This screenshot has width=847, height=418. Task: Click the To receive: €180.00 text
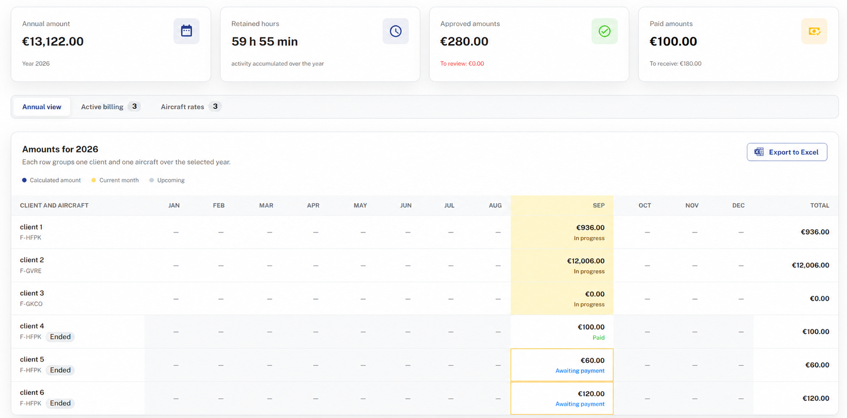tap(675, 64)
